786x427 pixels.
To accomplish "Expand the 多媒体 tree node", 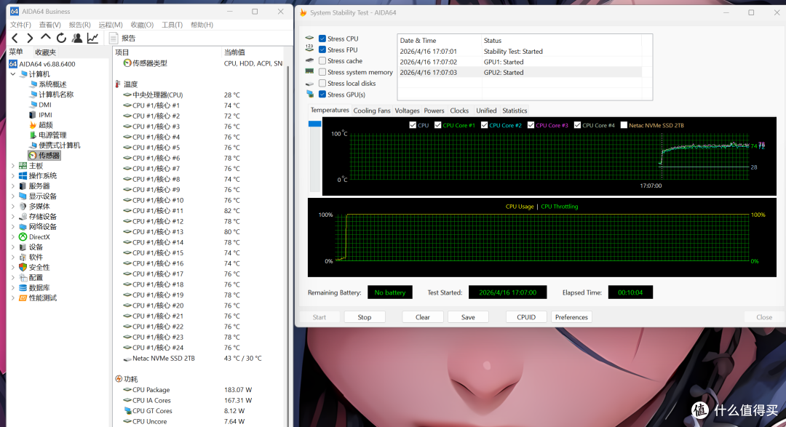I will (x=13, y=207).
